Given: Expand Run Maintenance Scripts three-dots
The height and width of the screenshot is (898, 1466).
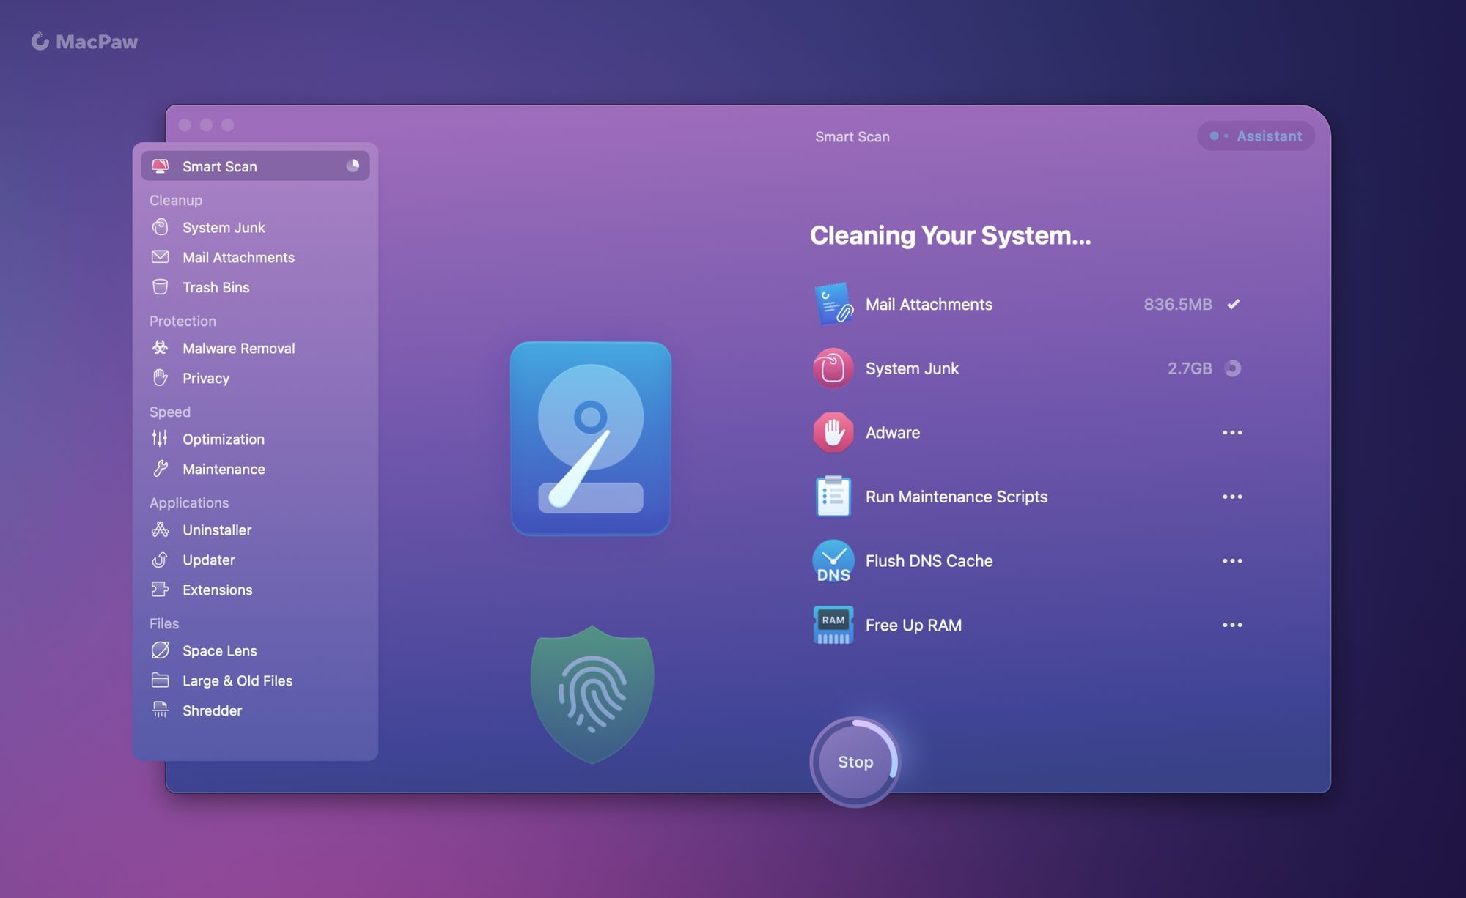Looking at the screenshot, I should pos(1231,497).
